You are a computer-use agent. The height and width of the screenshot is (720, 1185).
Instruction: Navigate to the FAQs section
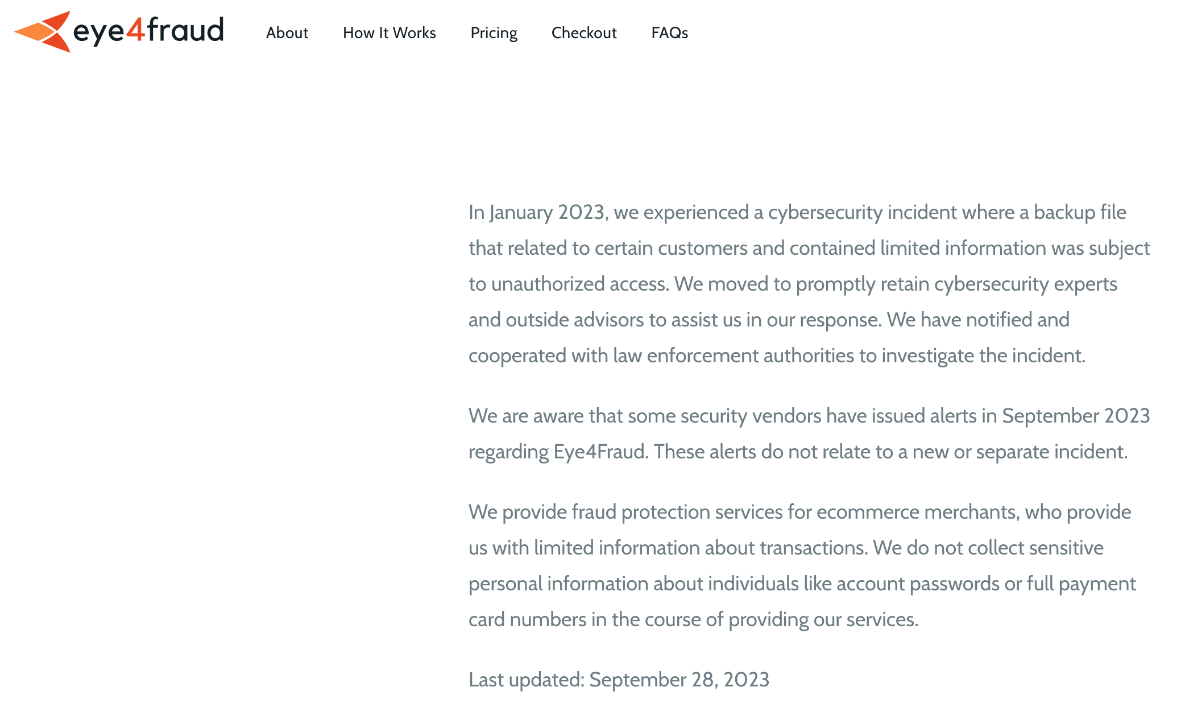(670, 33)
